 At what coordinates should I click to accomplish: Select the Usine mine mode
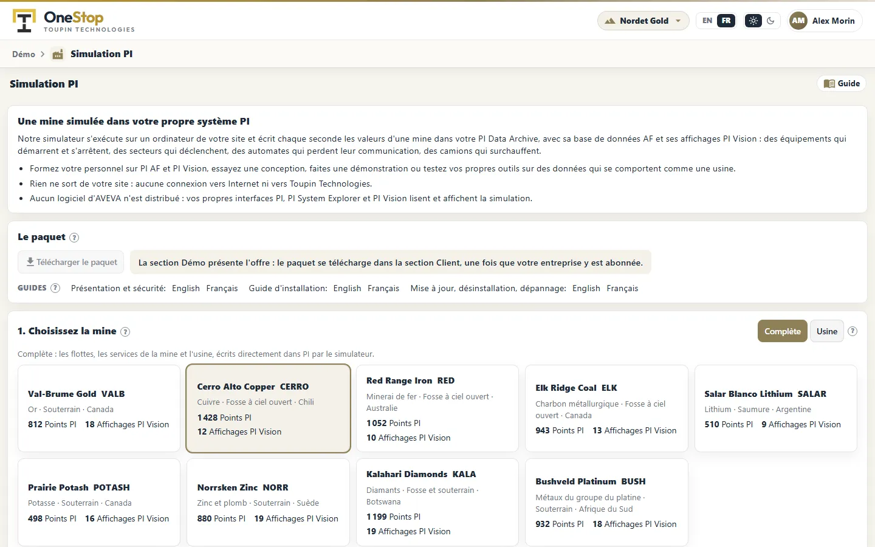[827, 331]
